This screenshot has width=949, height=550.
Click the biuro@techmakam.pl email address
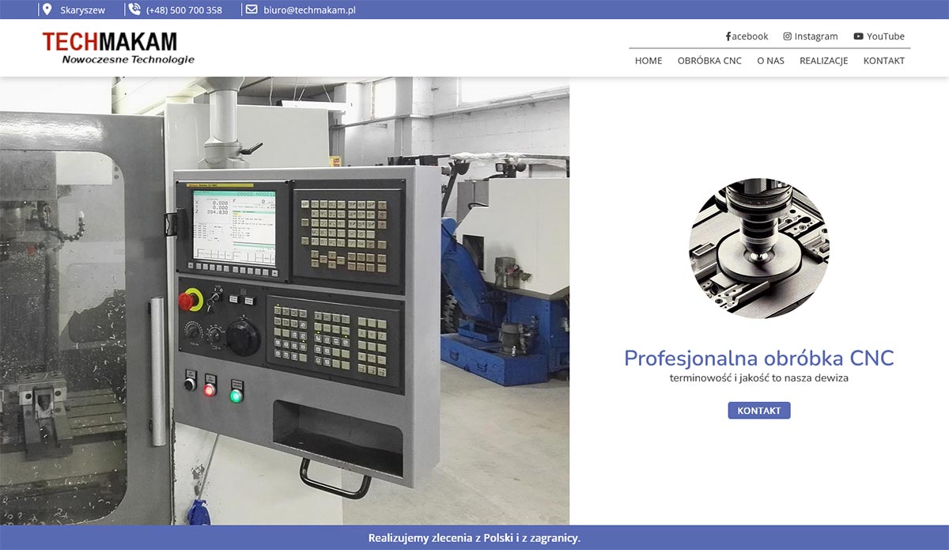[309, 10]
